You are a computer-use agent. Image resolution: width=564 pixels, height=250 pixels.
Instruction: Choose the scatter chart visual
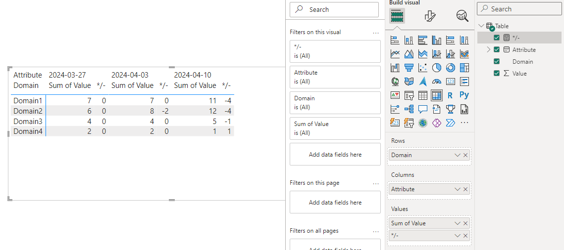pos(423,67)
